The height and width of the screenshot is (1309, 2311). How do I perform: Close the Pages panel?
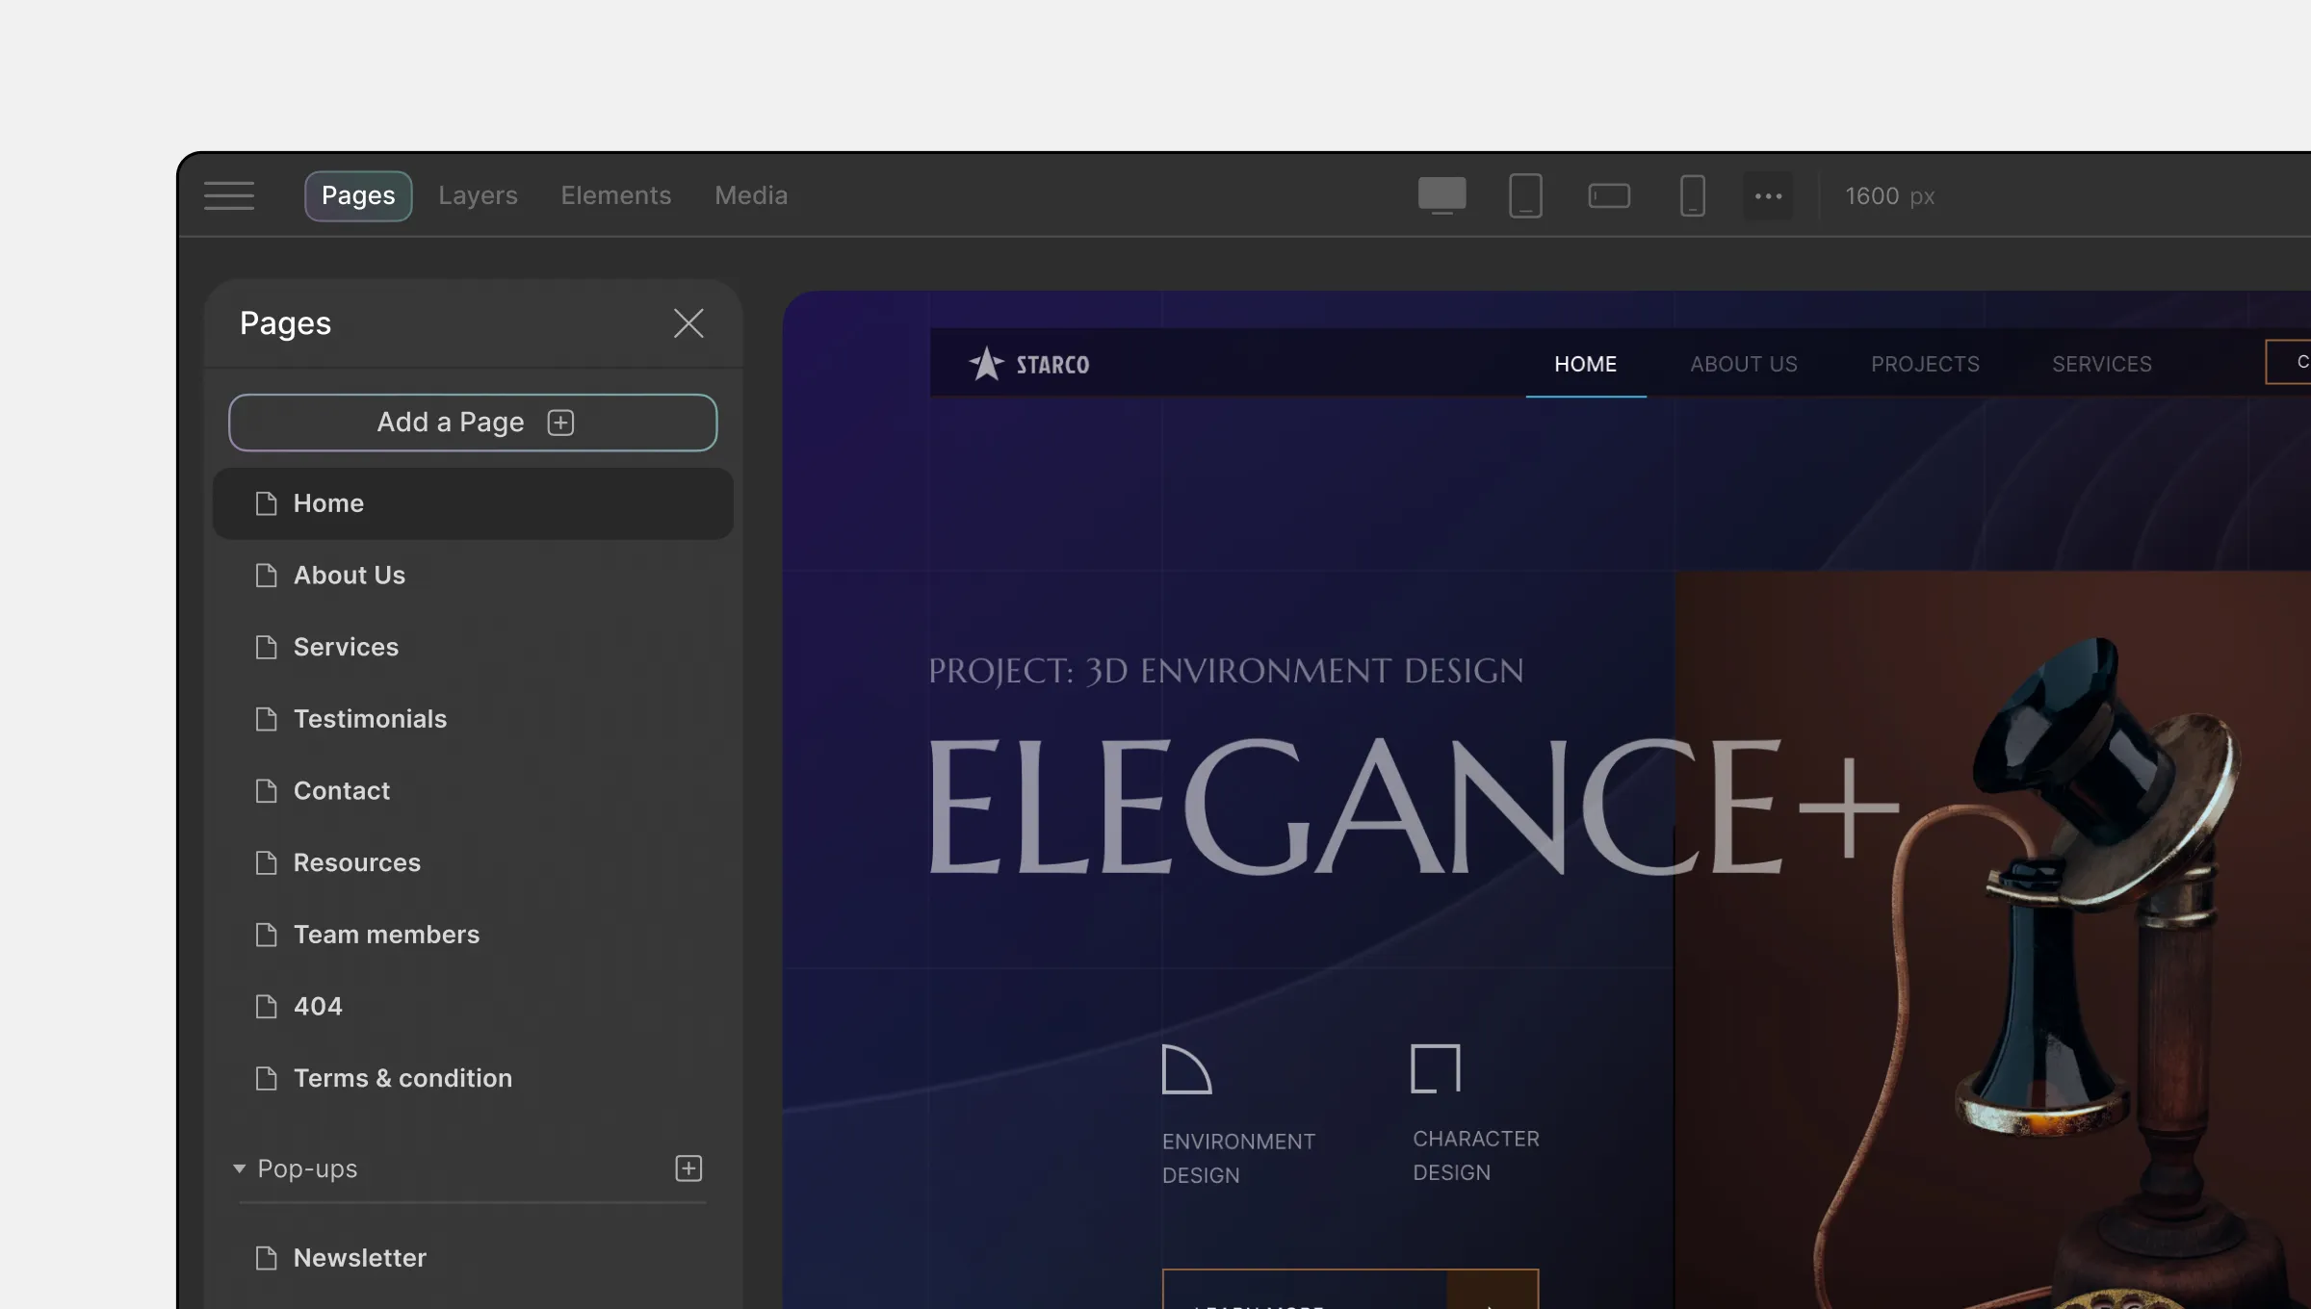point(688,323)
